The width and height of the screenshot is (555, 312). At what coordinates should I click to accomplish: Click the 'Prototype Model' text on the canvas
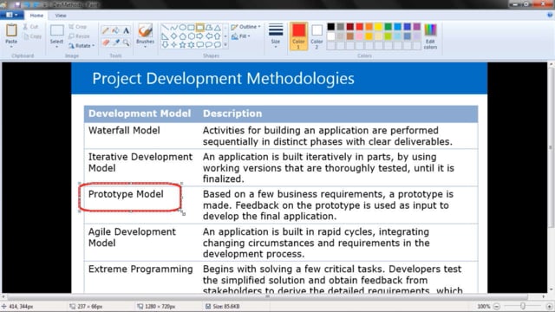[x=126, y=194]
